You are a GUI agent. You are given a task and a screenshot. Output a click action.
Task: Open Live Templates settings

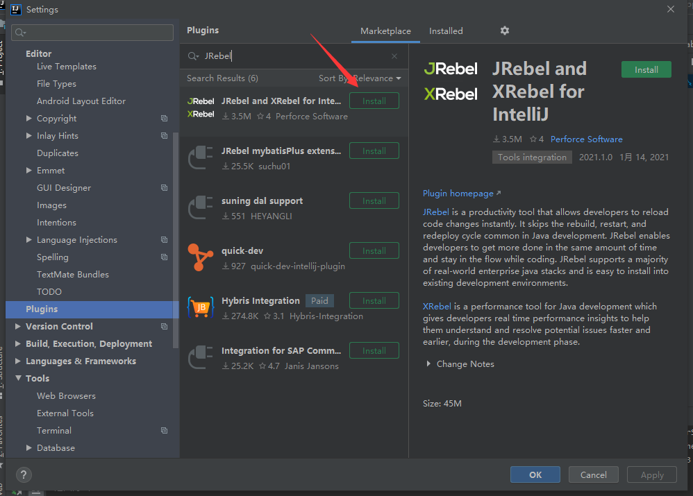66,67
